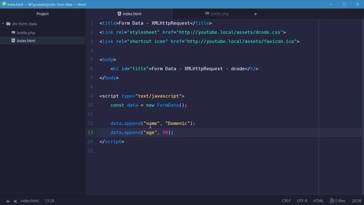This screenshot has height=205, width=364.
Task: Click the "Domenic" string on line 12
Action: click(x=177, y=124)
